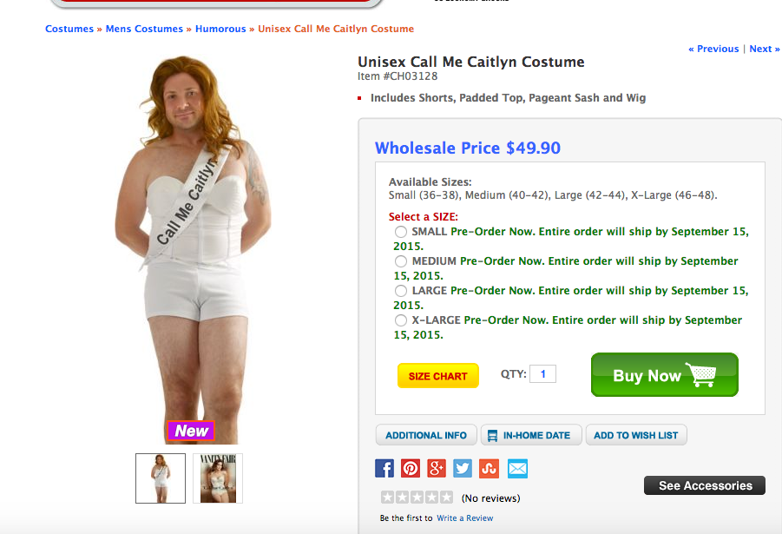Select the X-LARGE size option

click(x=401, y=320)
